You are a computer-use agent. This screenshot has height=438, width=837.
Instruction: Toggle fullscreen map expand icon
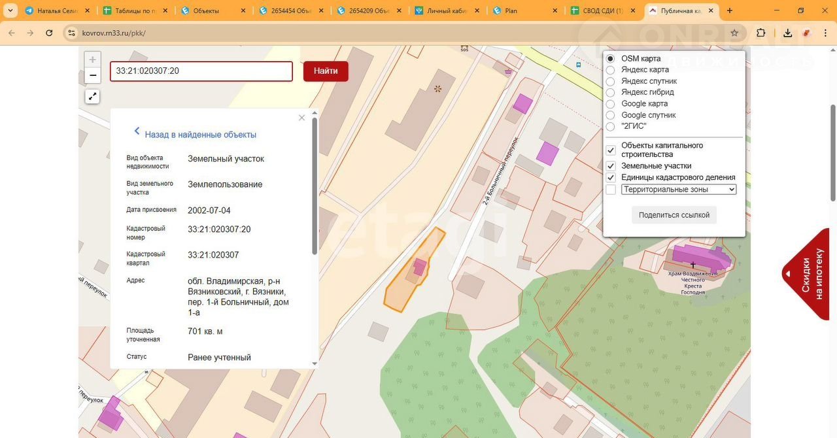93,97
